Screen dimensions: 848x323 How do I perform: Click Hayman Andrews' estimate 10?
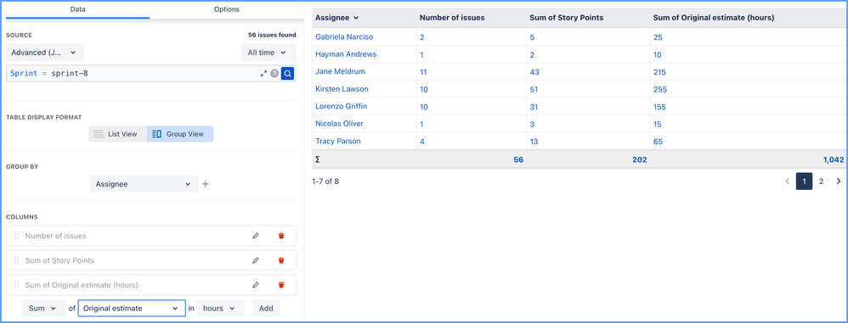pos(658,54)
